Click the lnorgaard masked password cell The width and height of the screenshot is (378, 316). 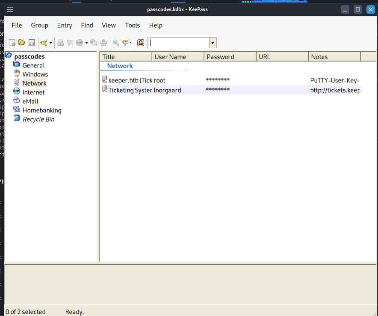click(x=218, y=90)
